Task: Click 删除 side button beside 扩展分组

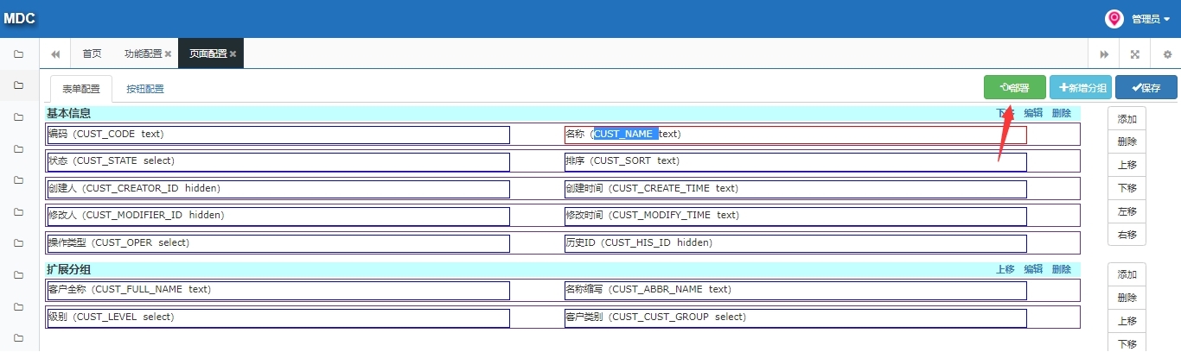Action: tap(1127, 298)
